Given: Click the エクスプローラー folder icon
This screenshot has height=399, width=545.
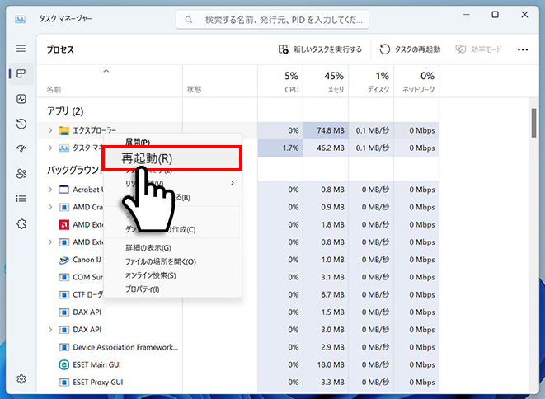Looking at the screenshot, I should pyautogui.click(x=64, y=131).
